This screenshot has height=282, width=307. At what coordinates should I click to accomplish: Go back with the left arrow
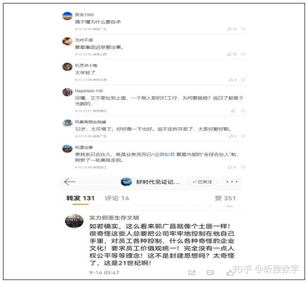tap(69, 182)
